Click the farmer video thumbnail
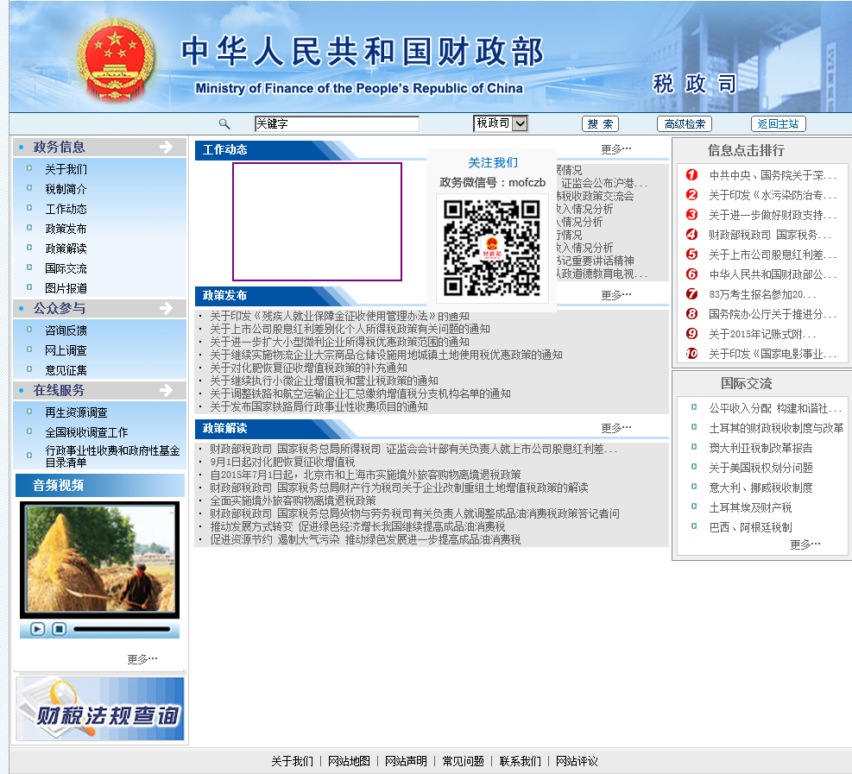The width and height of the screenshot is (852, 774). [x=99, y=560]
